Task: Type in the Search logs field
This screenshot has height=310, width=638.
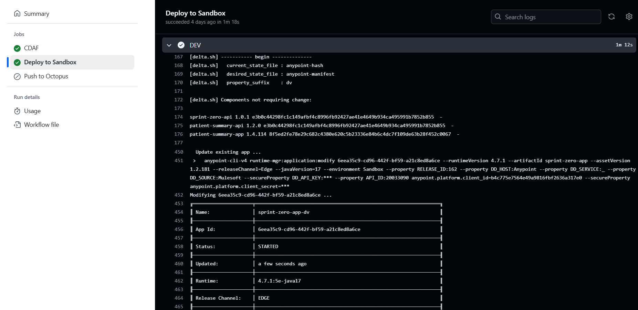Action: point(551,17)
